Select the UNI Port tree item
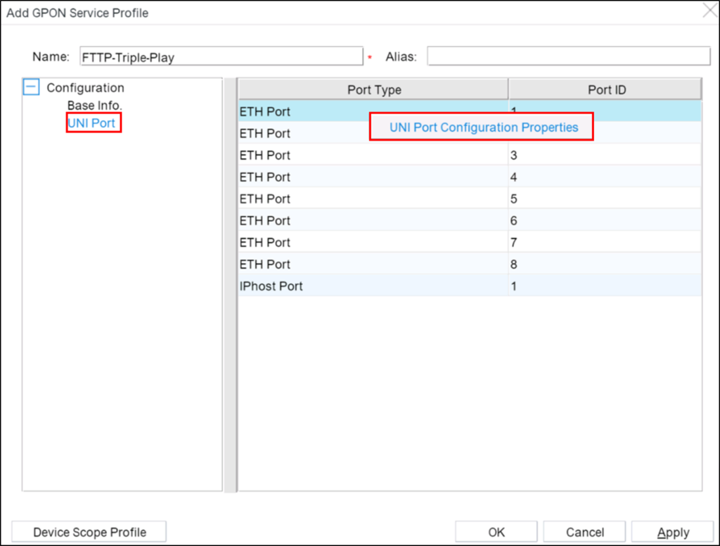Screen dimensions: 720x546 coord(92,122)
